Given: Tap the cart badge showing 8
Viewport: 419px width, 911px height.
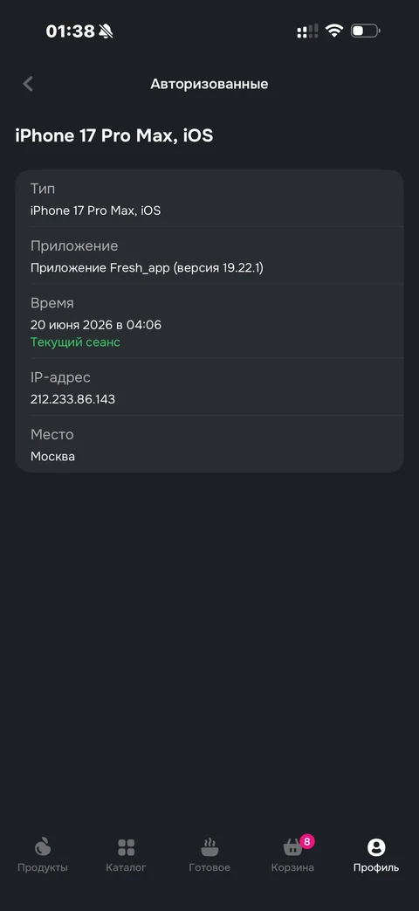Looking at the screenshot, I should [x=307, y=841].
